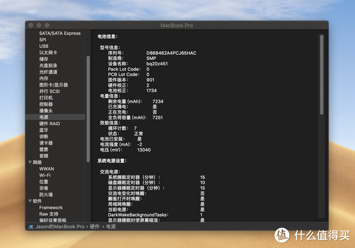Click the device name bq20z451
The image size is (355, 248).
pyautogui.click(x=157, y=63)
